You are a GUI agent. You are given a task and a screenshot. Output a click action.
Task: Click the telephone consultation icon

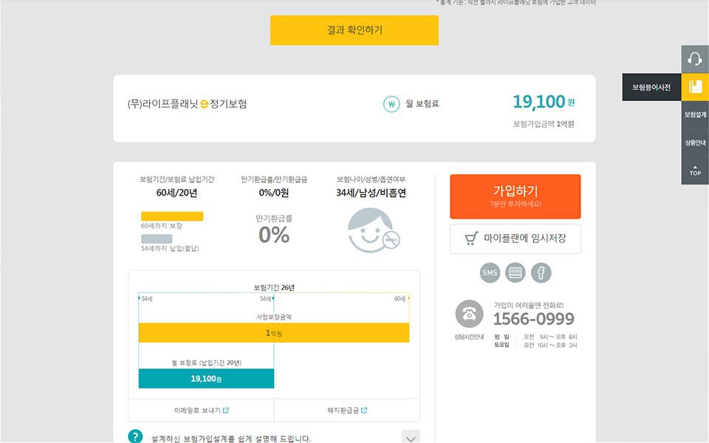point(469,314)
